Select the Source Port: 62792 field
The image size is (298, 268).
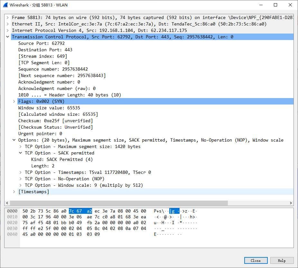(41, 43)
